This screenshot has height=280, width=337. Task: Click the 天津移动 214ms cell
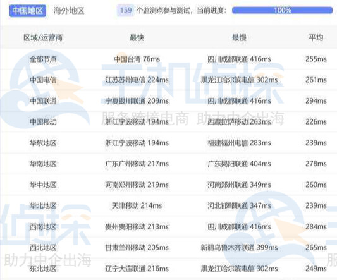coord(137,205)
